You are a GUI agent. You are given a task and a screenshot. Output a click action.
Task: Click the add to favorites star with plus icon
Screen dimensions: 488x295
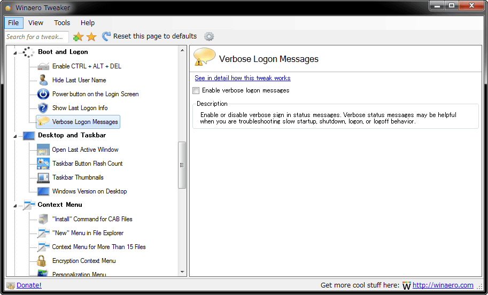tap(78, 37)
